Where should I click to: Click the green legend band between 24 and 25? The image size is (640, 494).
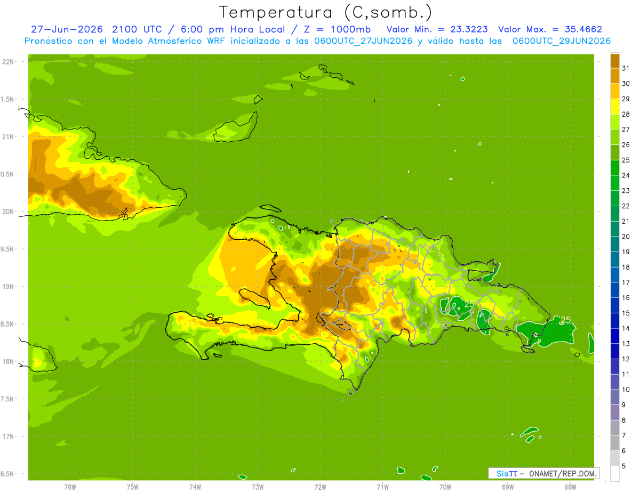615,167
